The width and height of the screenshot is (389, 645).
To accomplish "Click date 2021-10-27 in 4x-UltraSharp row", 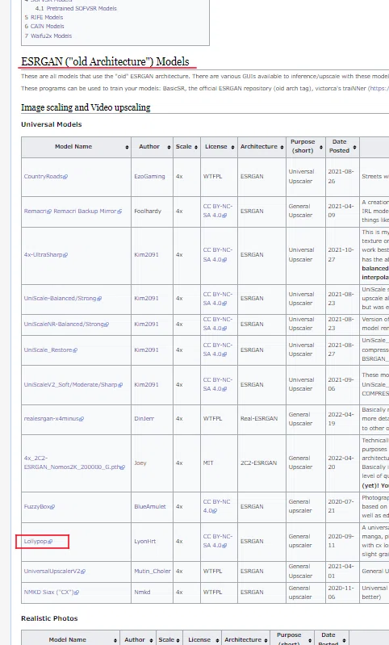I will [x=341, y=254].
